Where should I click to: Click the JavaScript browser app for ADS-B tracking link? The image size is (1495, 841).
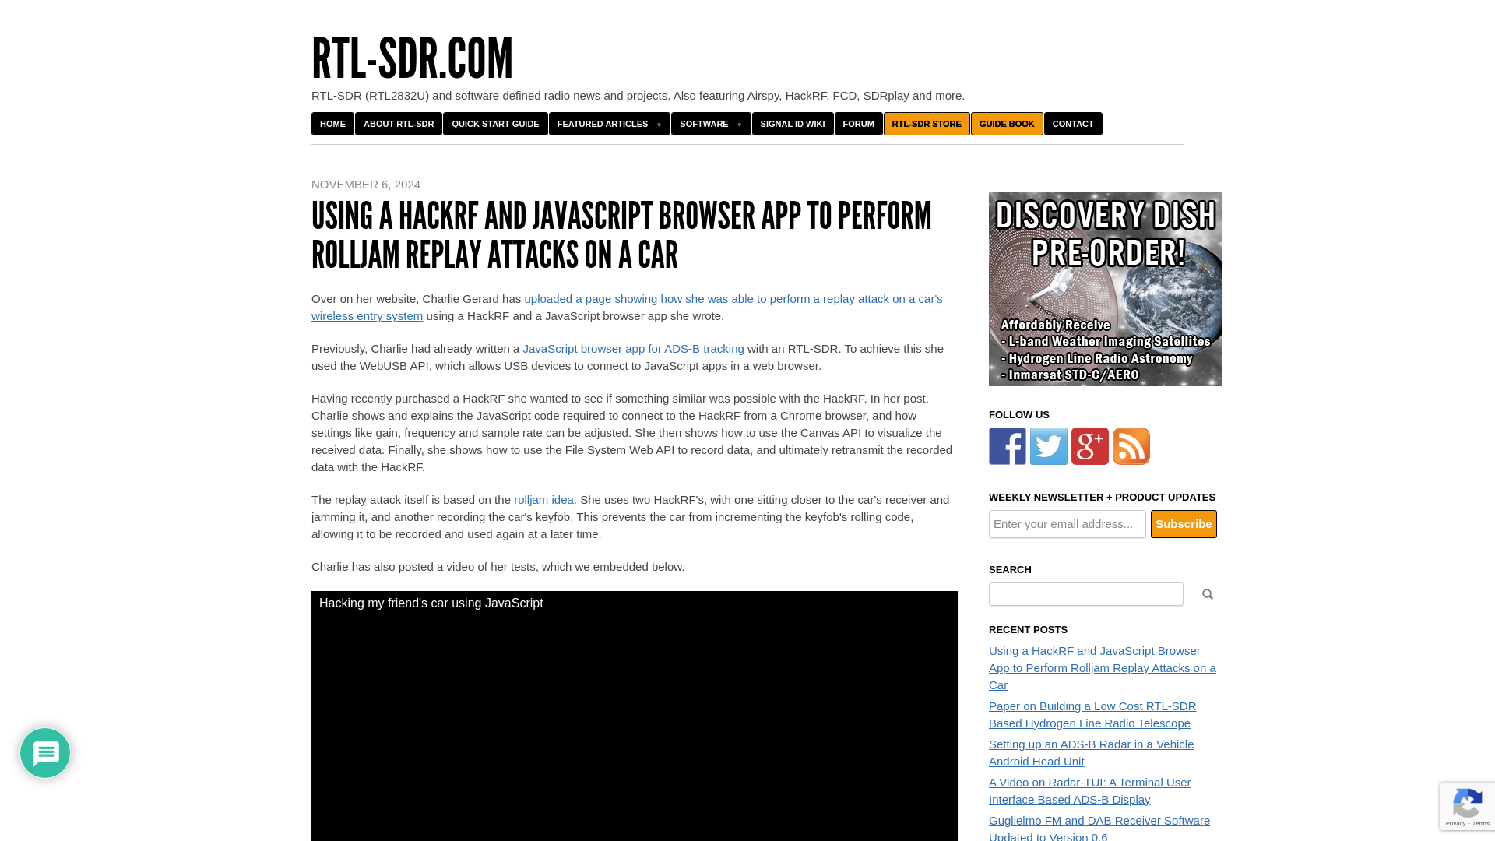[632, 348]
